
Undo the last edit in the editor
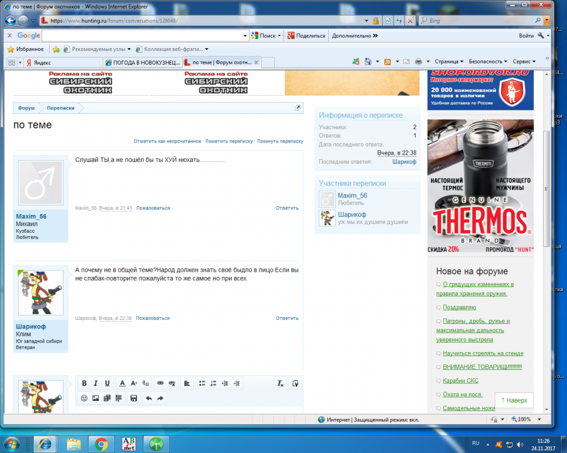click(x=149, y=398)
